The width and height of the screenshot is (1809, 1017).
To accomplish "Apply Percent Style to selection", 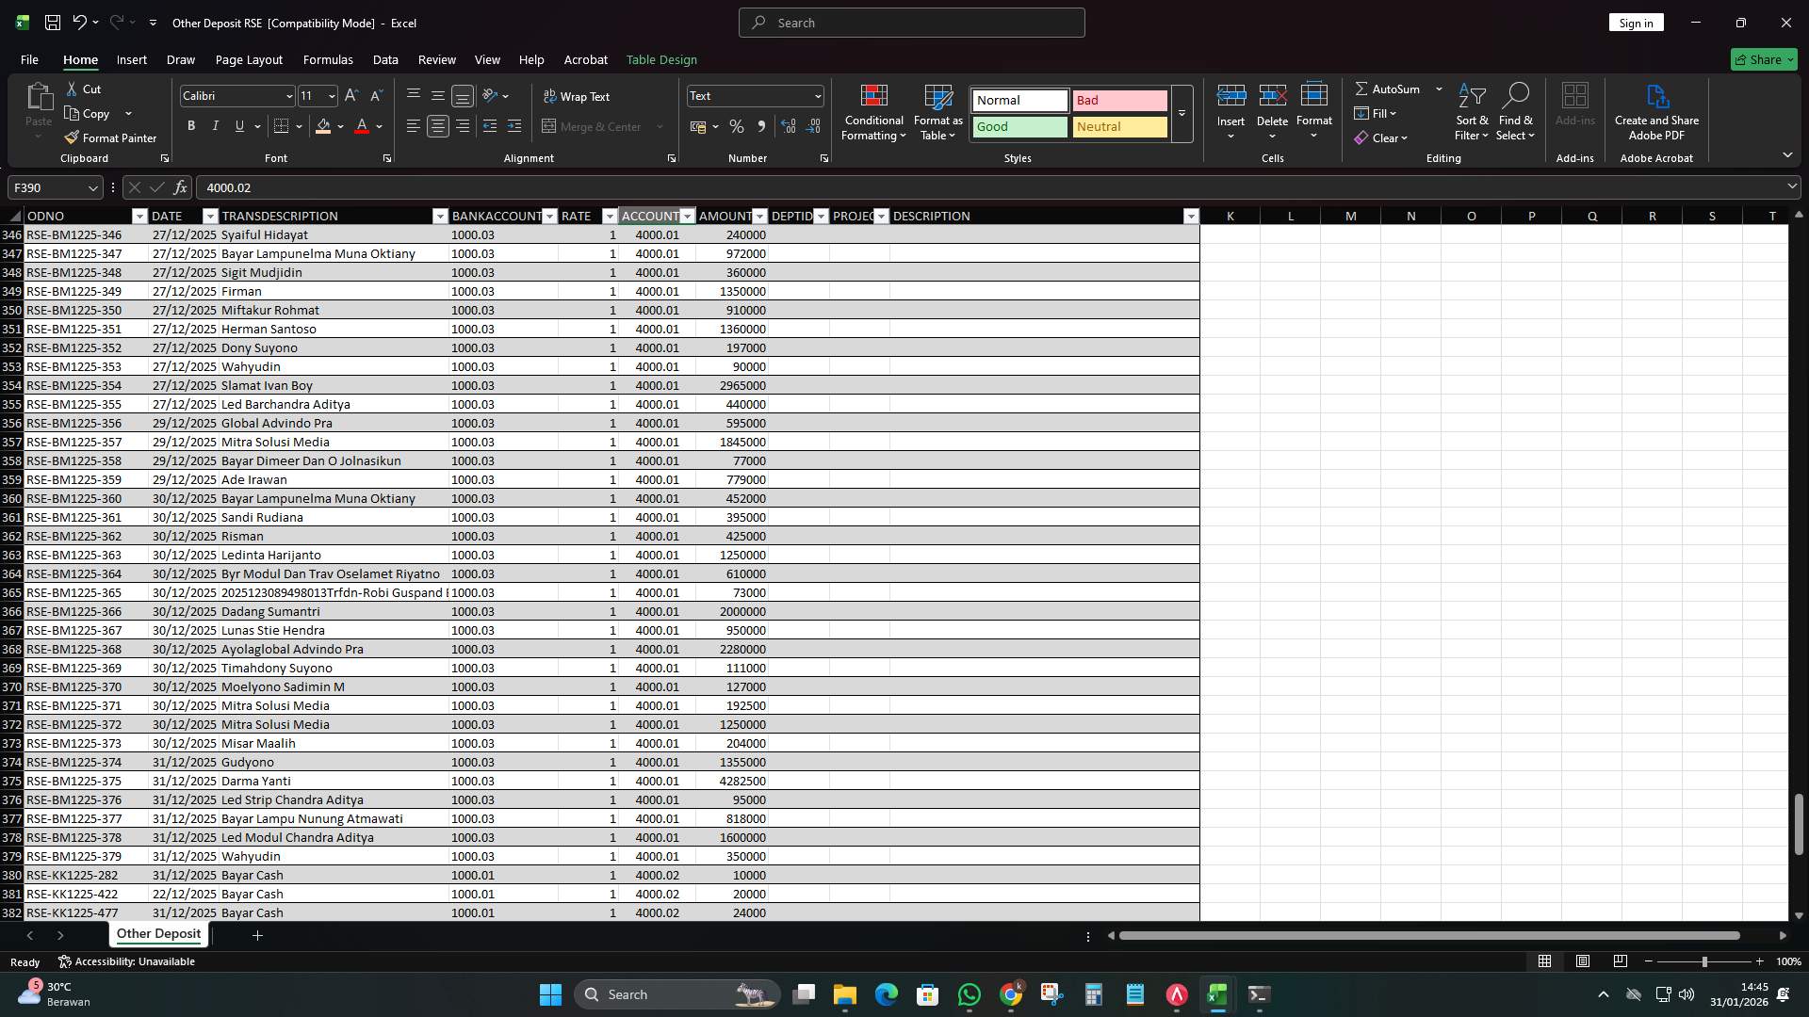I will click(x=737, y=125).
